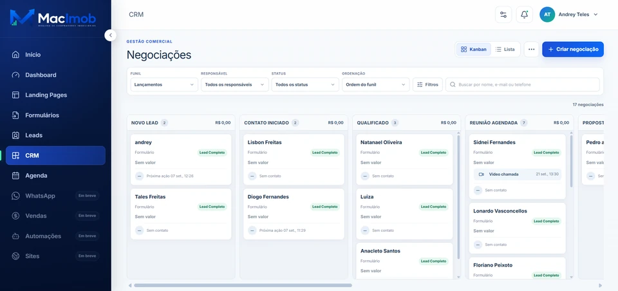Click the contact circle icon on Luiza card

365,230
